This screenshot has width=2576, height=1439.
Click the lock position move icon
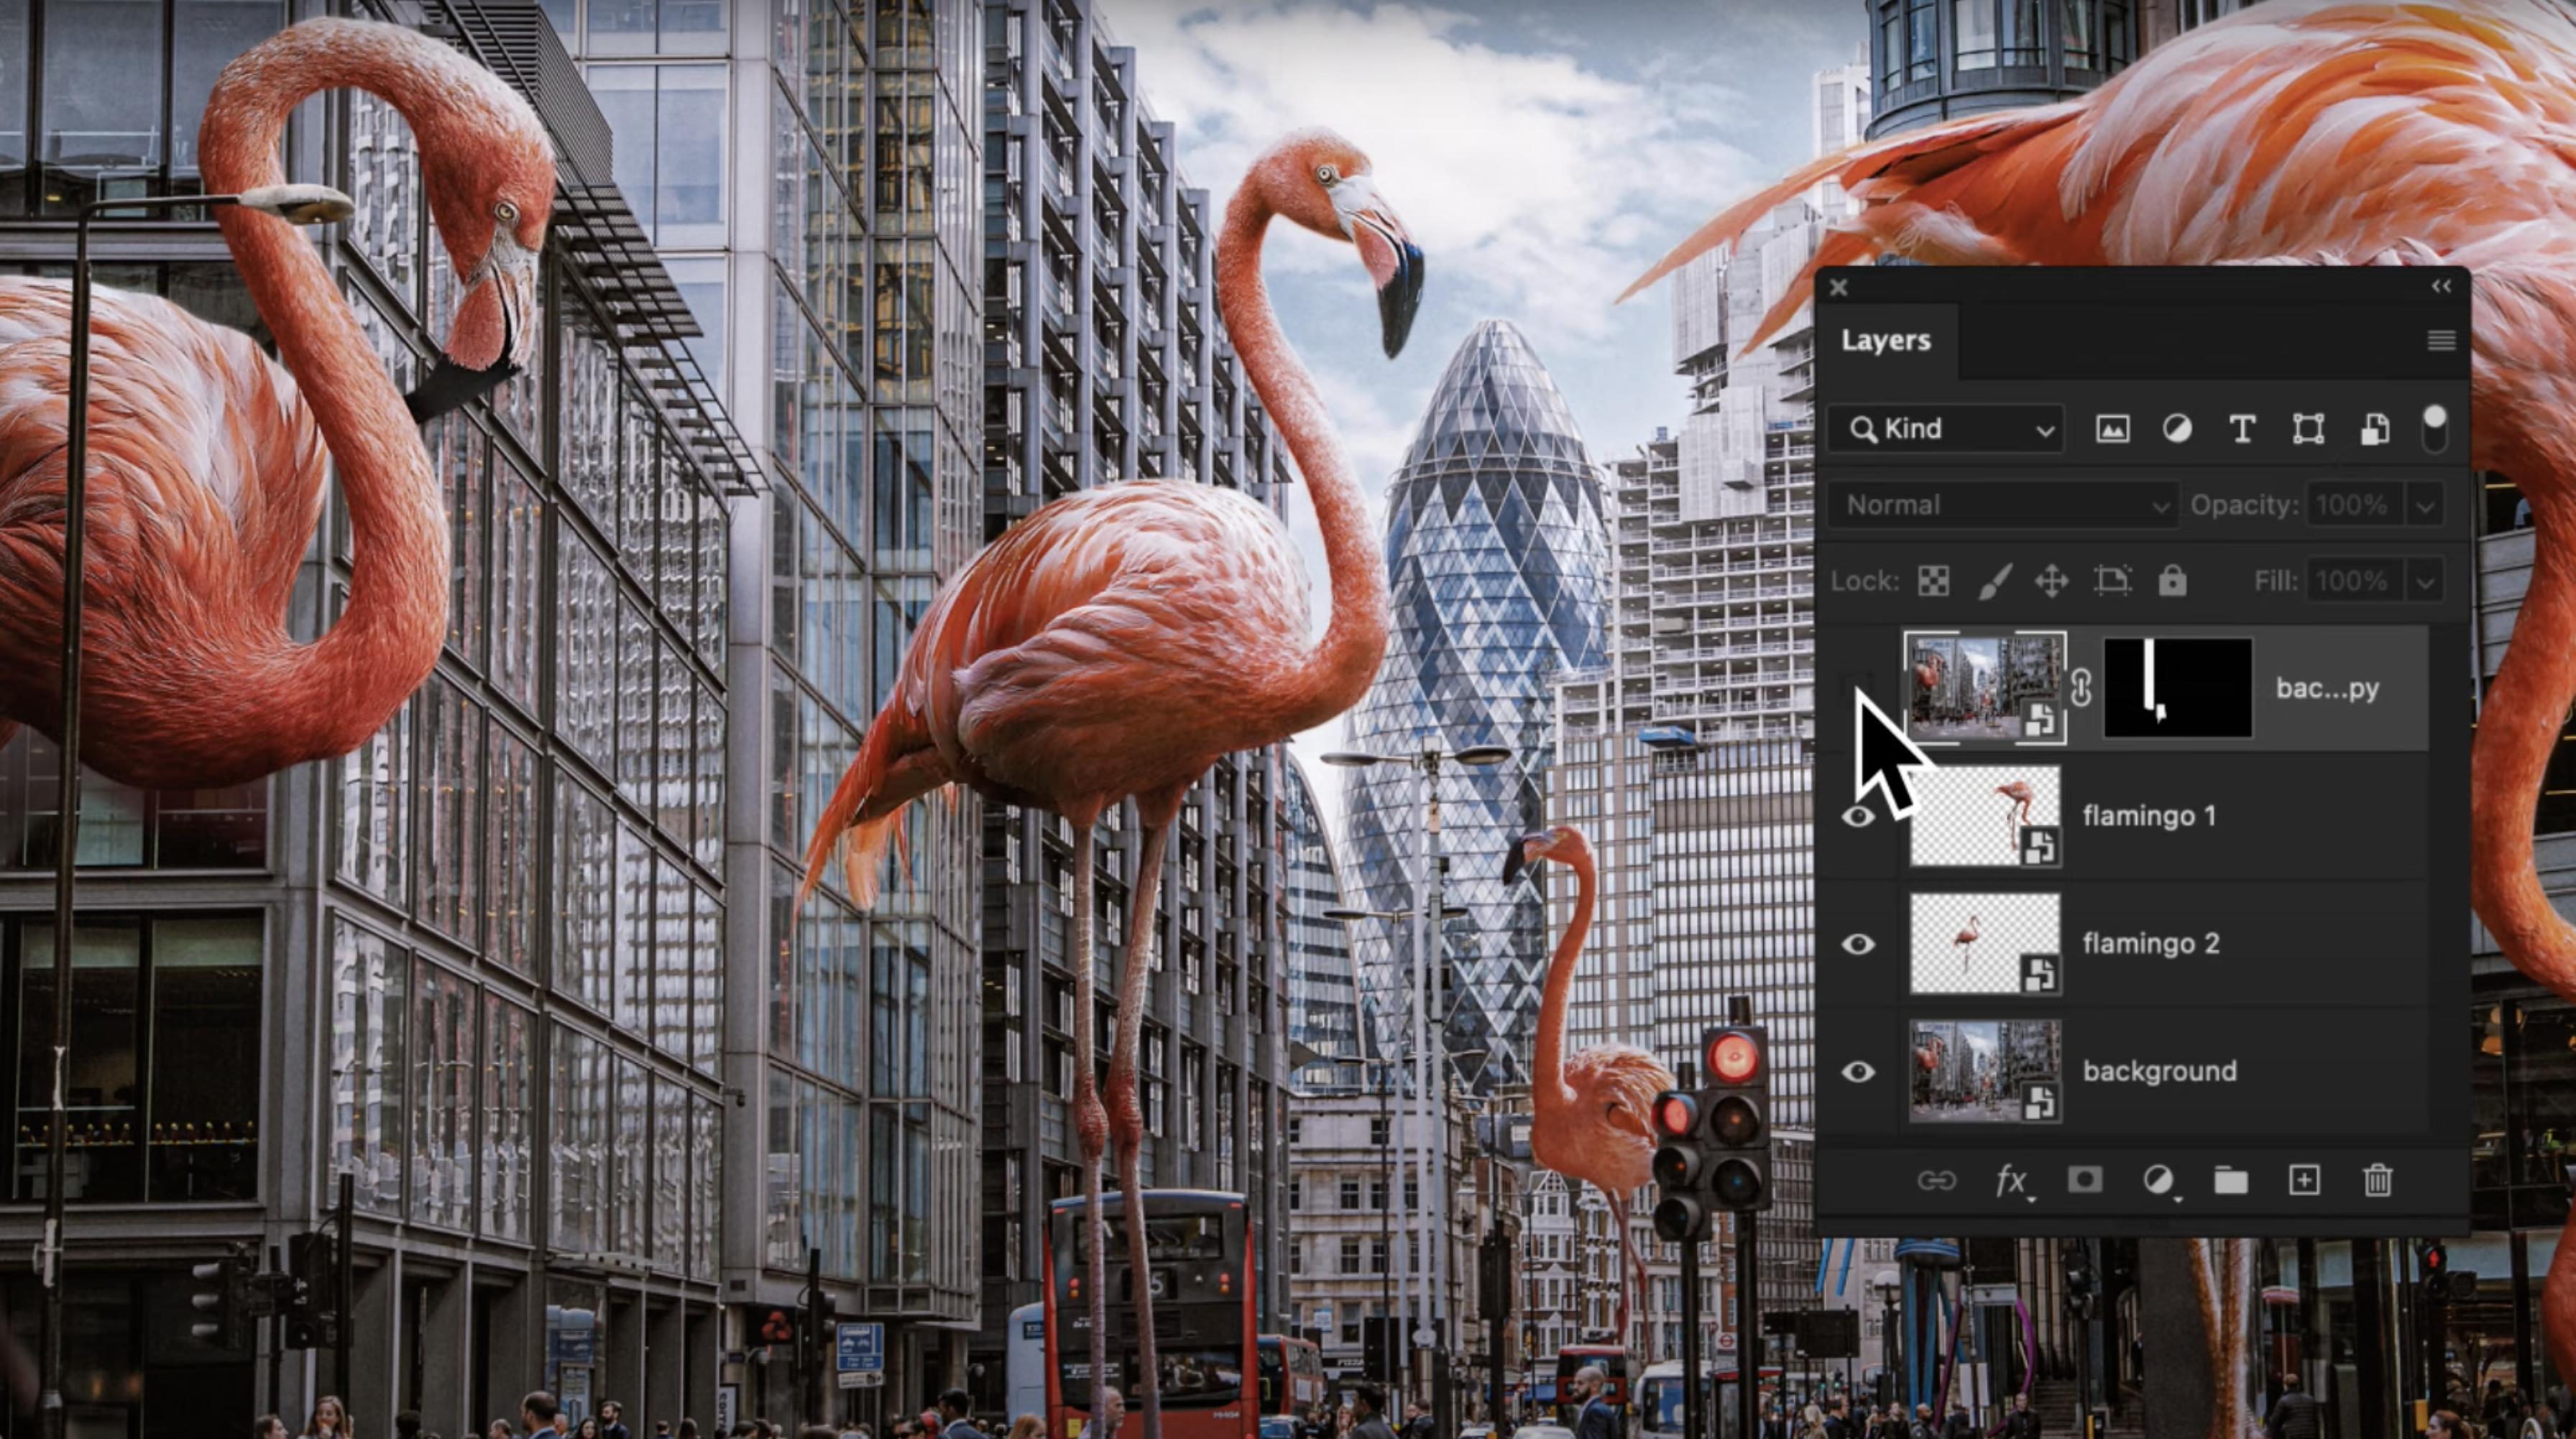point(2051,581)
